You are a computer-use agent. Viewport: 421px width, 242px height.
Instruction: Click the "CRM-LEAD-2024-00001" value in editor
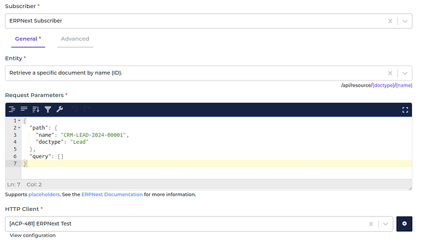click(x=93, y=135)
